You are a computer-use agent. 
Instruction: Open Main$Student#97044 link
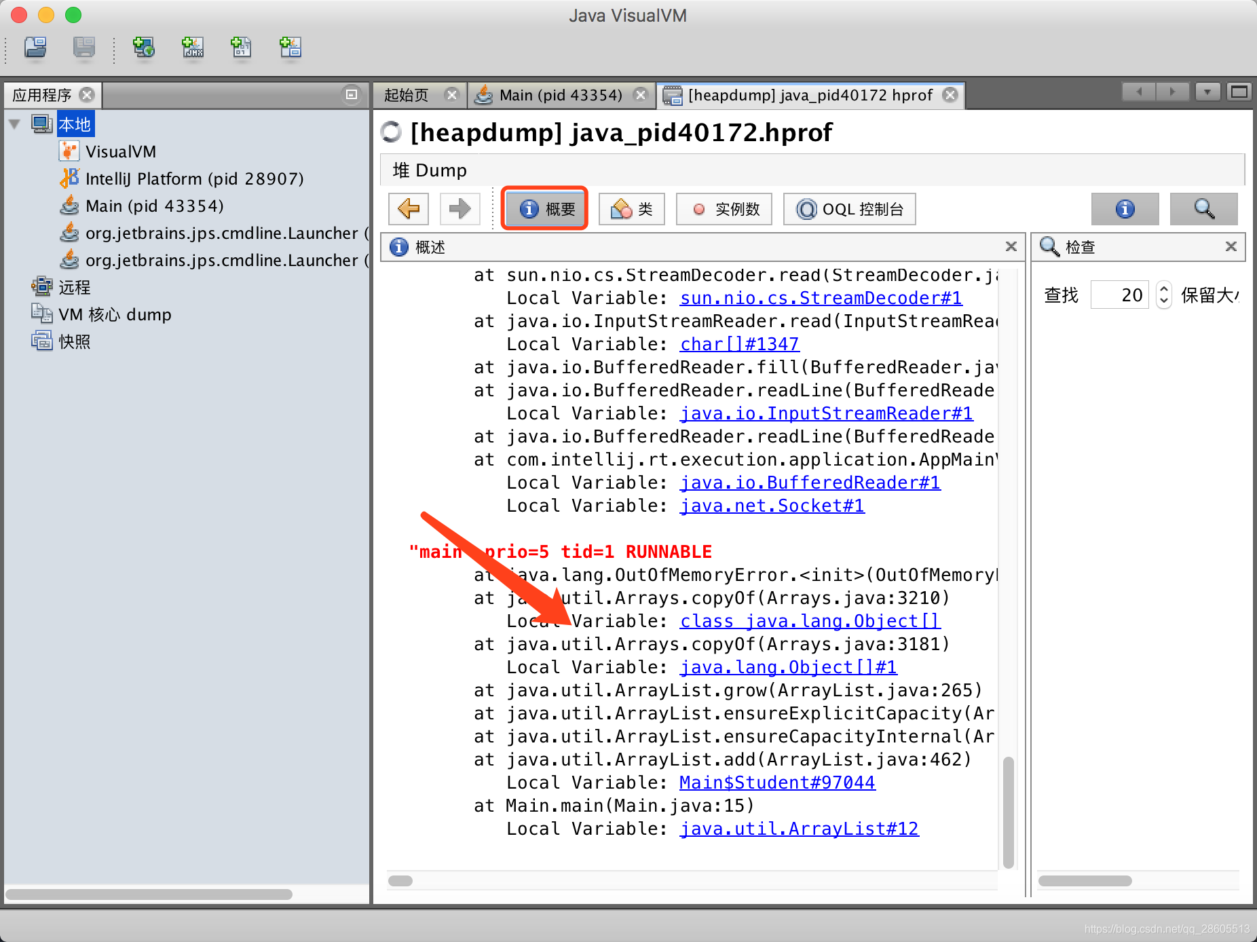(x=778, y=783)
